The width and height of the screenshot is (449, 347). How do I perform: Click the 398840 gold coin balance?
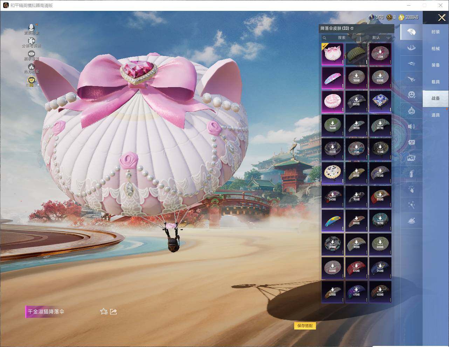408,17
